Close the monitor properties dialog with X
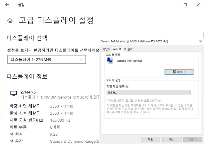Screen dimensions: 205x145 (x=200, y=41)
